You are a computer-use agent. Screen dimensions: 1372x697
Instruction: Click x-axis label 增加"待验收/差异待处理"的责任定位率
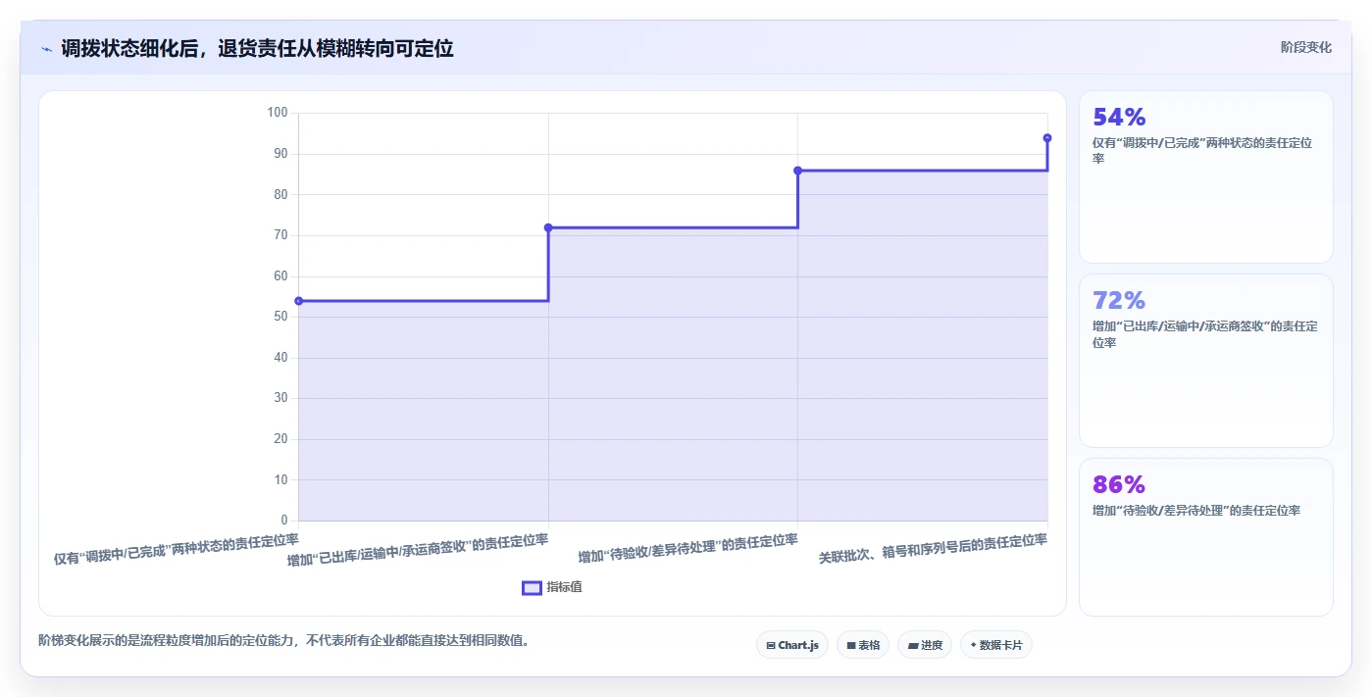[x=687, y=548]
